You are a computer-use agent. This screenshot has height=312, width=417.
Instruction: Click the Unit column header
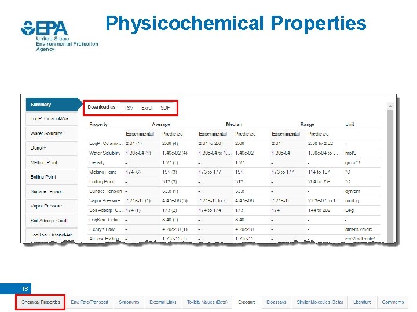click(x=350, y=124)
